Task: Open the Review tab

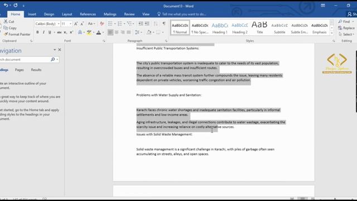Action: pyautogui.click(x=129, y=14)
